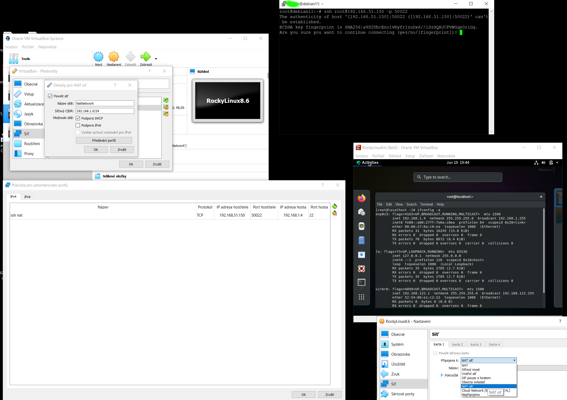Open Terminal icon in Rocky Linux dock
Screen dimensions: 567x400
click(362, 282)
